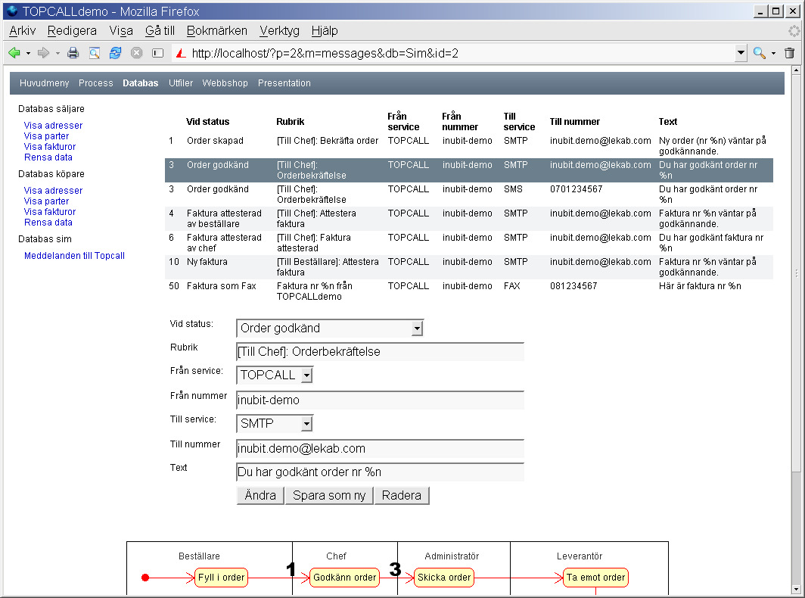Expand the address bar URL history dropdown

740,53
